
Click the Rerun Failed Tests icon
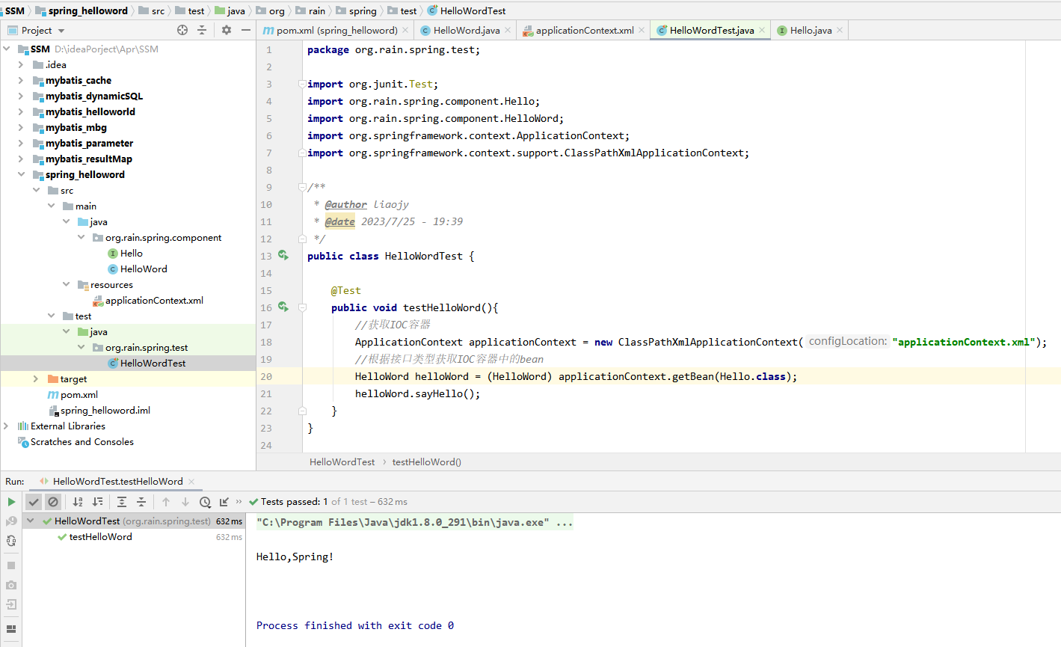coord(11,521)
